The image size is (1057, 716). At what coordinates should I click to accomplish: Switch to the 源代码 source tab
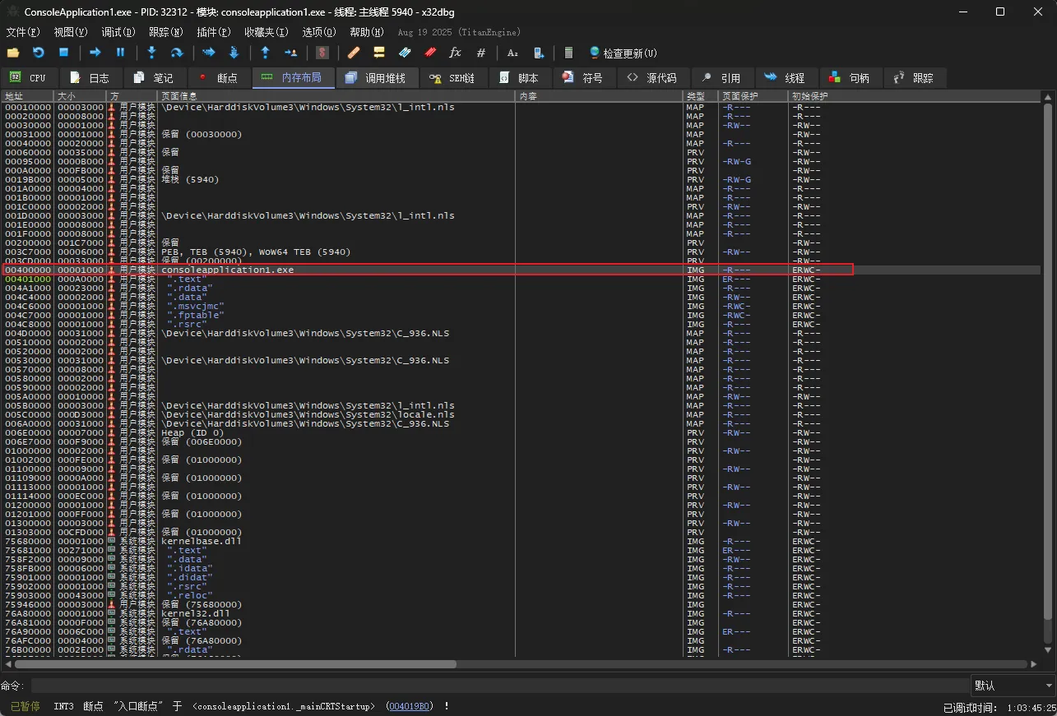click(x=652, y=77)
